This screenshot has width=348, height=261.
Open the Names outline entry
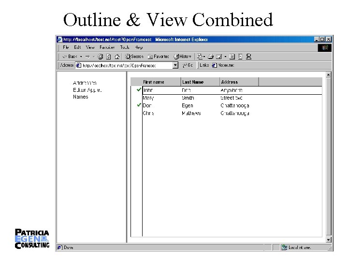81,97
